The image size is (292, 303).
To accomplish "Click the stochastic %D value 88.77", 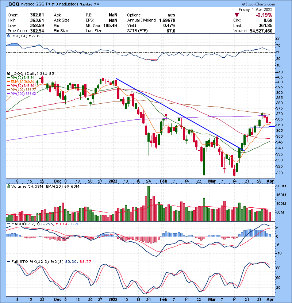I will [85, 261].
